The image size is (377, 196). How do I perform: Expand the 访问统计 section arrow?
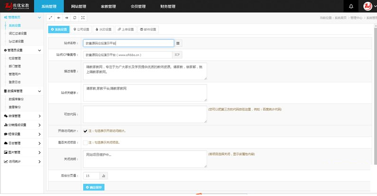pyautogui.click(x=39, y=161)
